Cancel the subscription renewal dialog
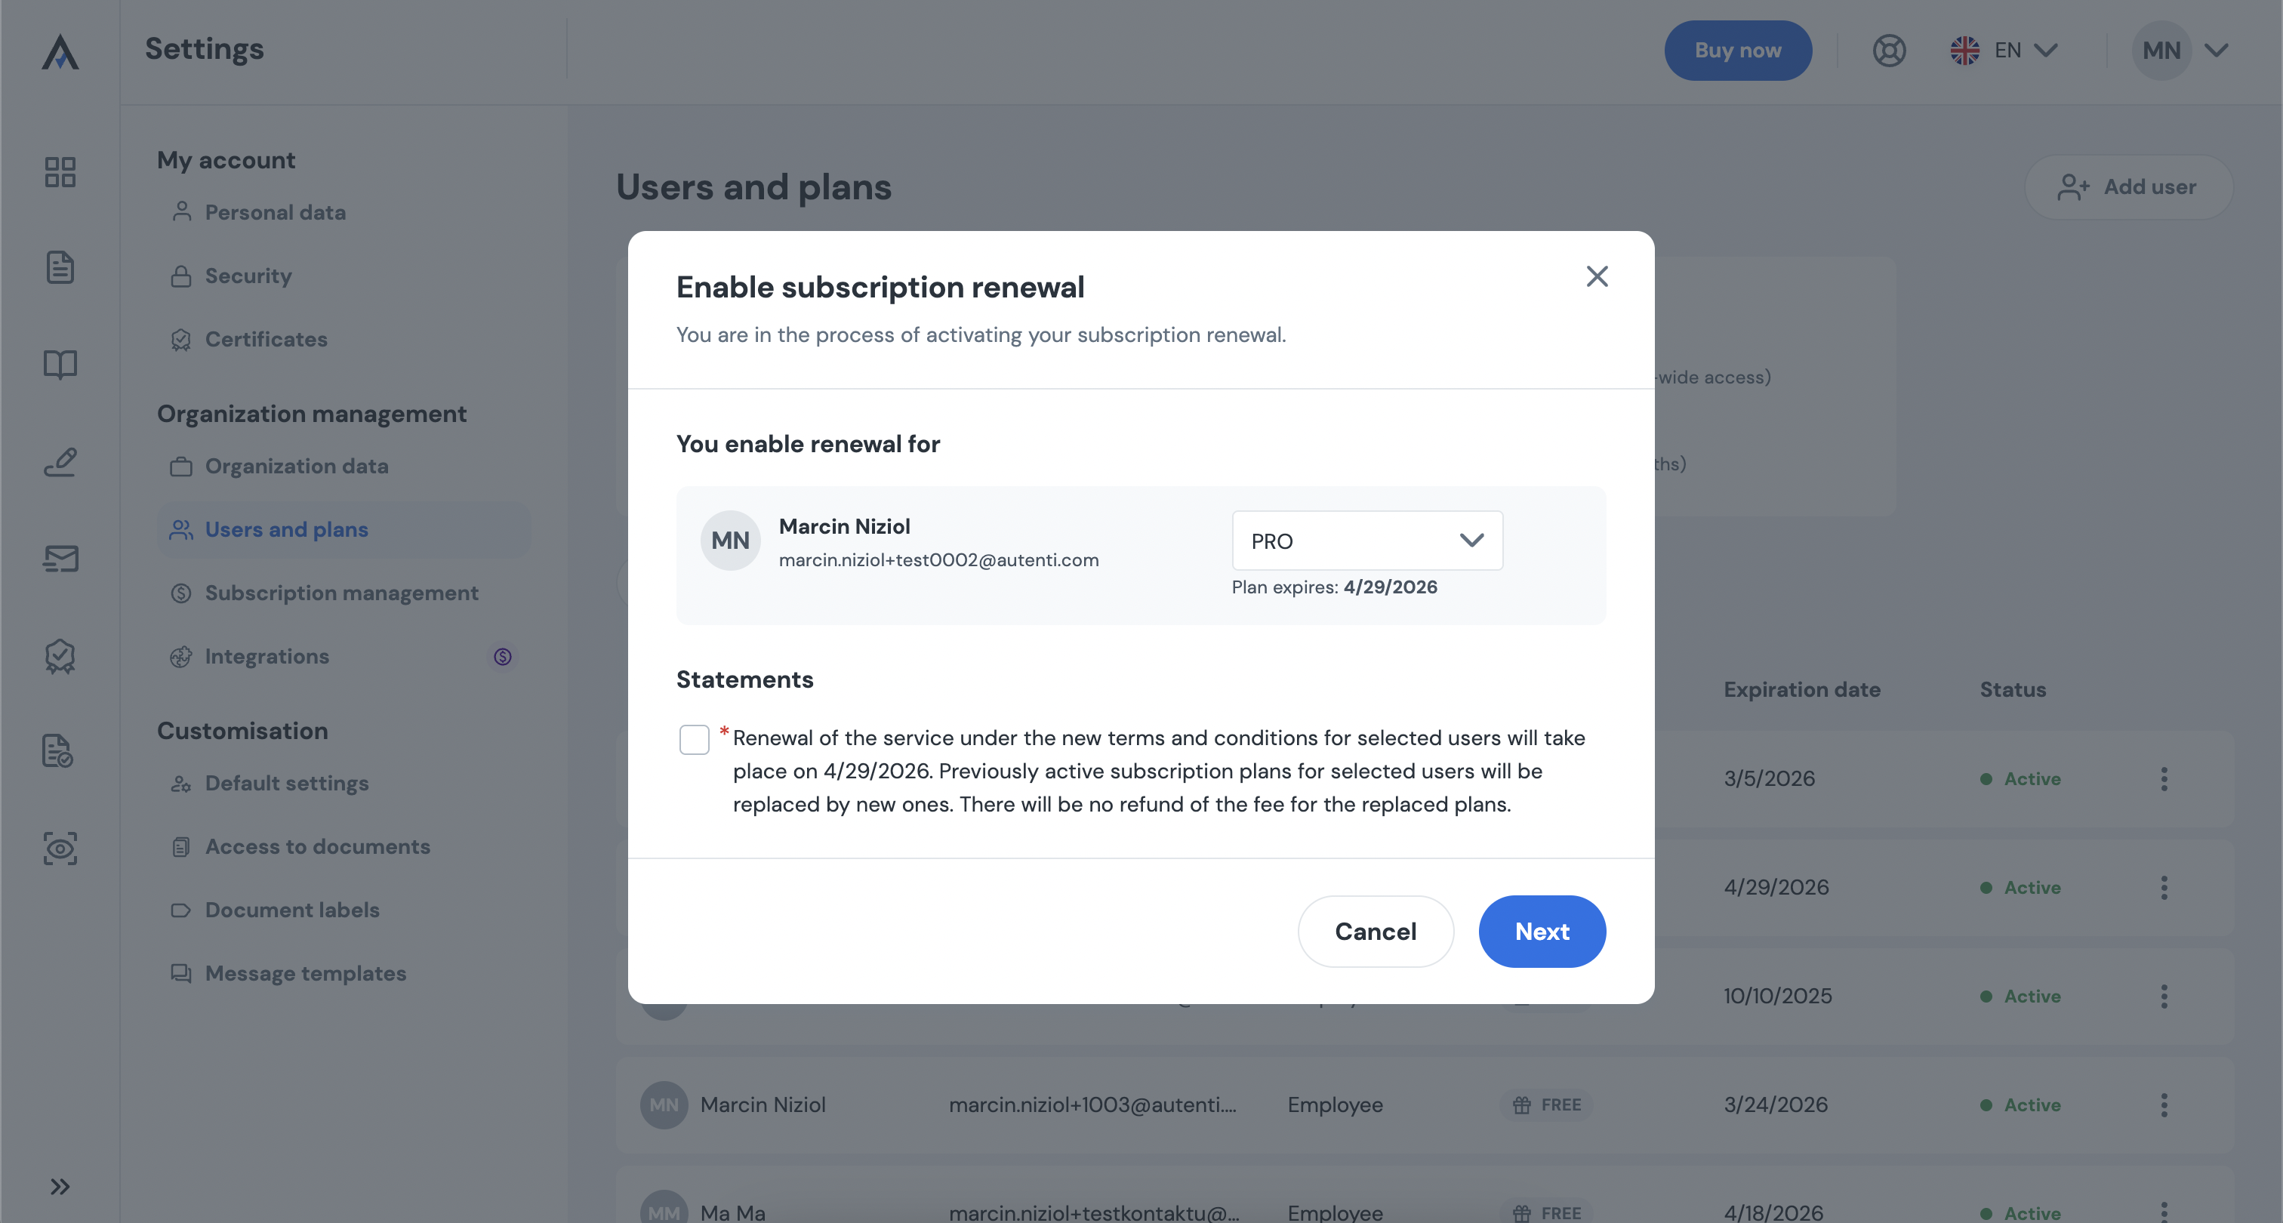2283x1223 pixels. point(1376,932)
